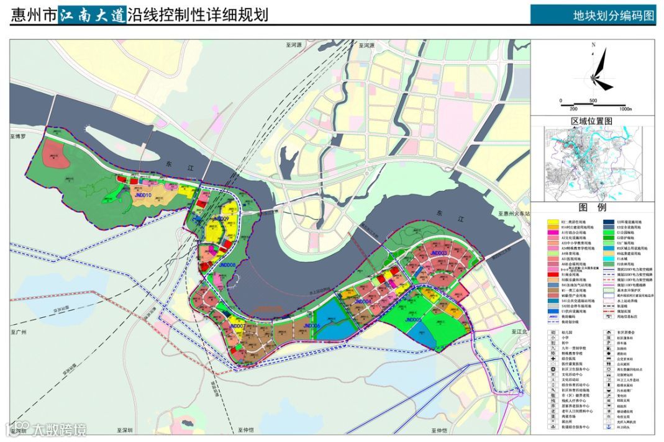This screenshot has width=664, height=442.
Task: Click the JND003 parcel code on map
Action: coord(439,253)
